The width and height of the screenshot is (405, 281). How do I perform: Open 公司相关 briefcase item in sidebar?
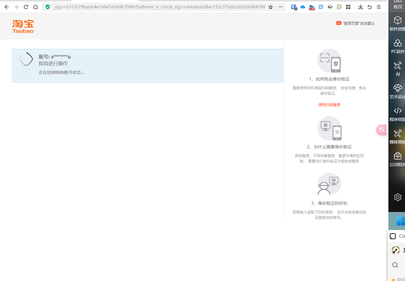(x=397, y=159)
